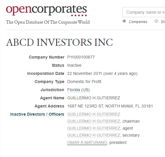Click the Companies radio label text
Screen dimensions: 165x157
(x=138, y=22)
